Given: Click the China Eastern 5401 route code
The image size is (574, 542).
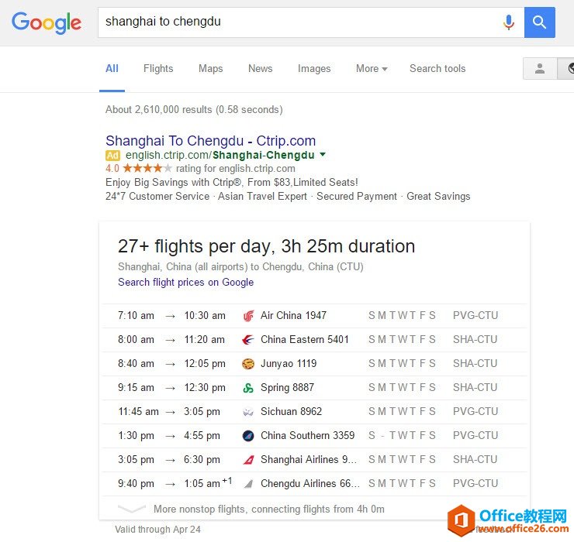Looking at the screenshot, I should click(x=475, y=340).
